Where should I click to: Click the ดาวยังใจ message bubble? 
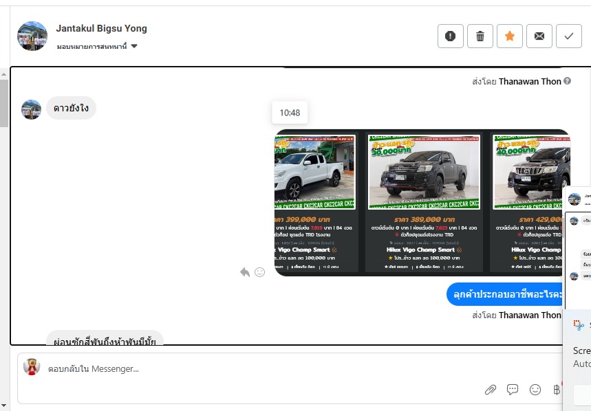(72, 108)
